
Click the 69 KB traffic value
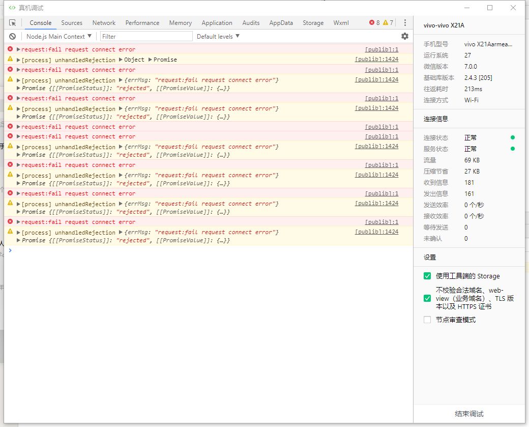coord(472,160)
